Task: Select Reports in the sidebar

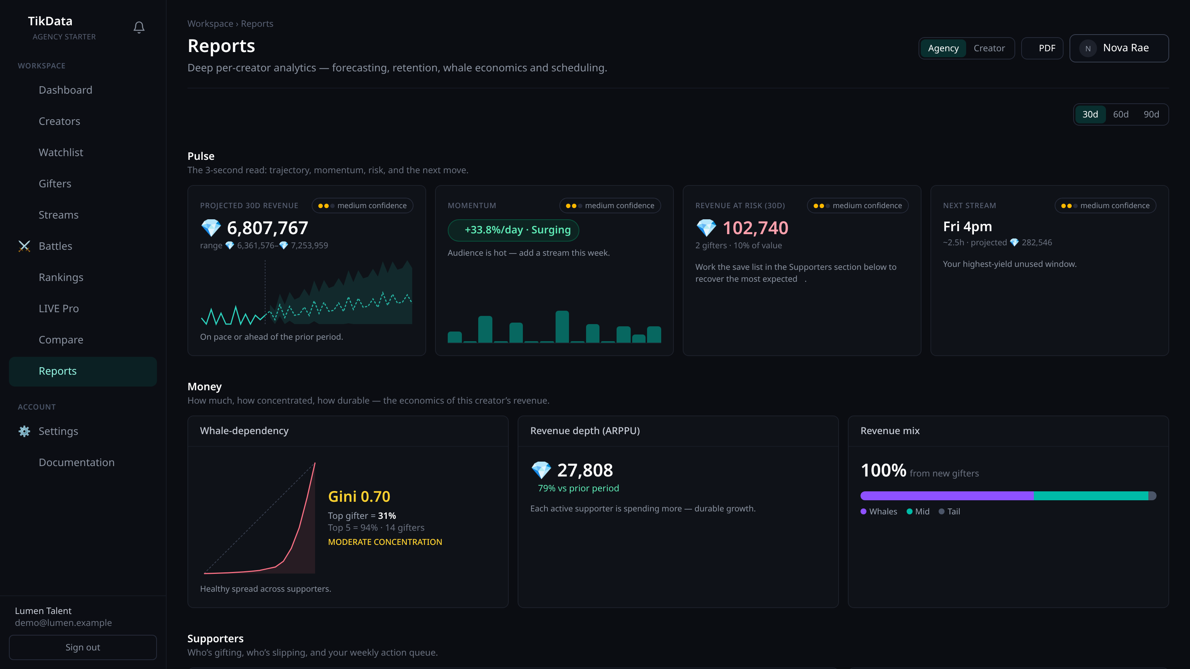Action: click(83, 371)
